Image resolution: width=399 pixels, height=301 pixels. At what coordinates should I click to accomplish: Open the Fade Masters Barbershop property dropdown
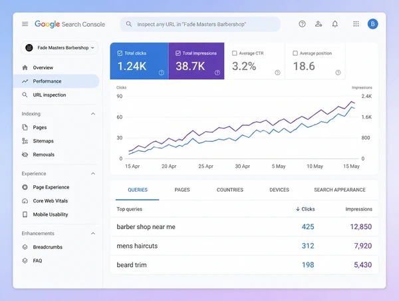pyautogui.click(x=60, y=48)
